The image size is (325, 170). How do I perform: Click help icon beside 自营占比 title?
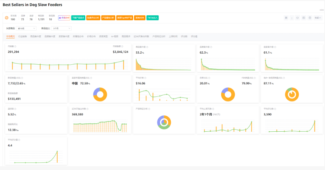(x=209, y=78)
